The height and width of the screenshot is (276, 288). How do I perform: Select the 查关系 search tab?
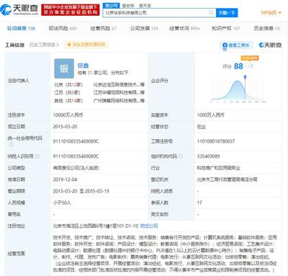pos(145,5)
